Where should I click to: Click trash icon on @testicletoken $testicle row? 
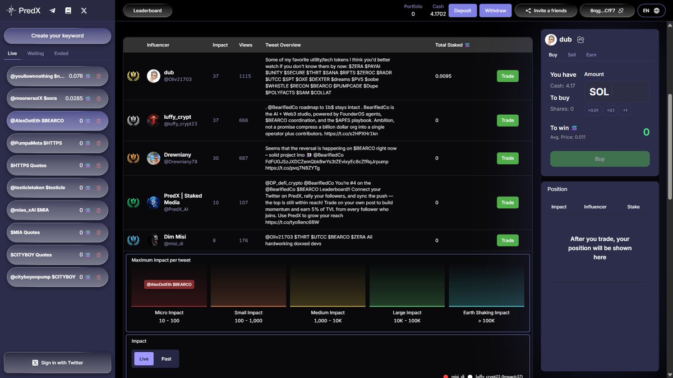pos(99,188)
